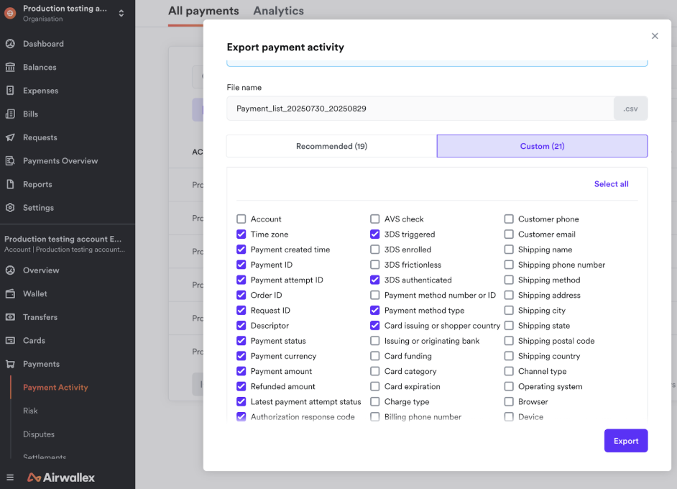
Task: Open Bills via its sidebar icon
Action: (10, 114)
